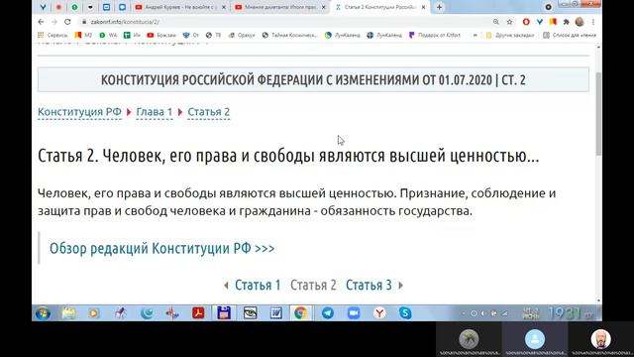Open Microsoft Word from the taskbar
634x357 pixels.
click(275, 313)
